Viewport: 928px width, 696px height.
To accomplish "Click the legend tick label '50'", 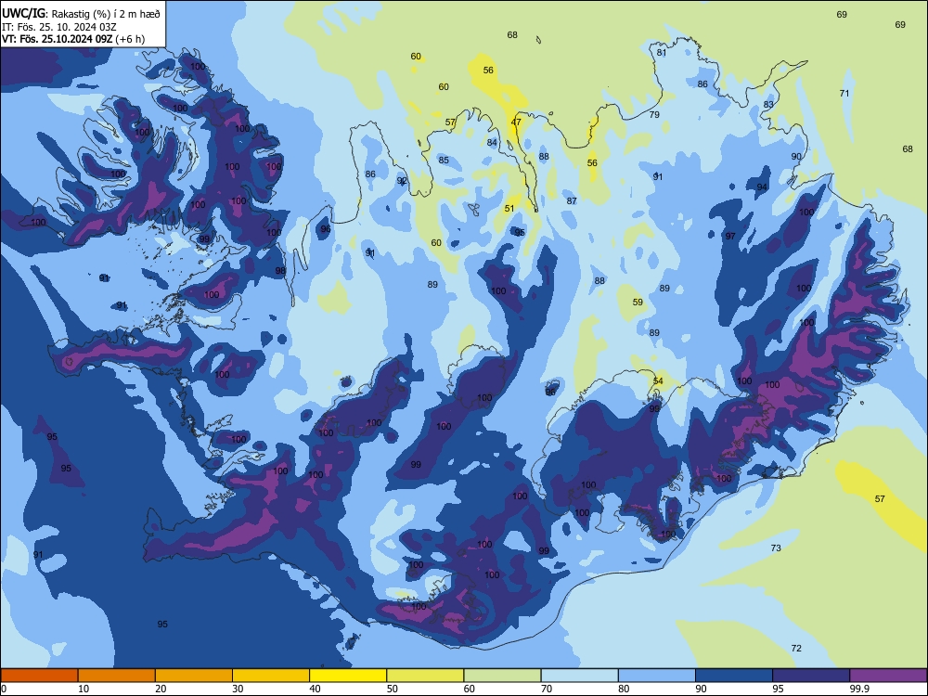I will click(x=393, y=689).
